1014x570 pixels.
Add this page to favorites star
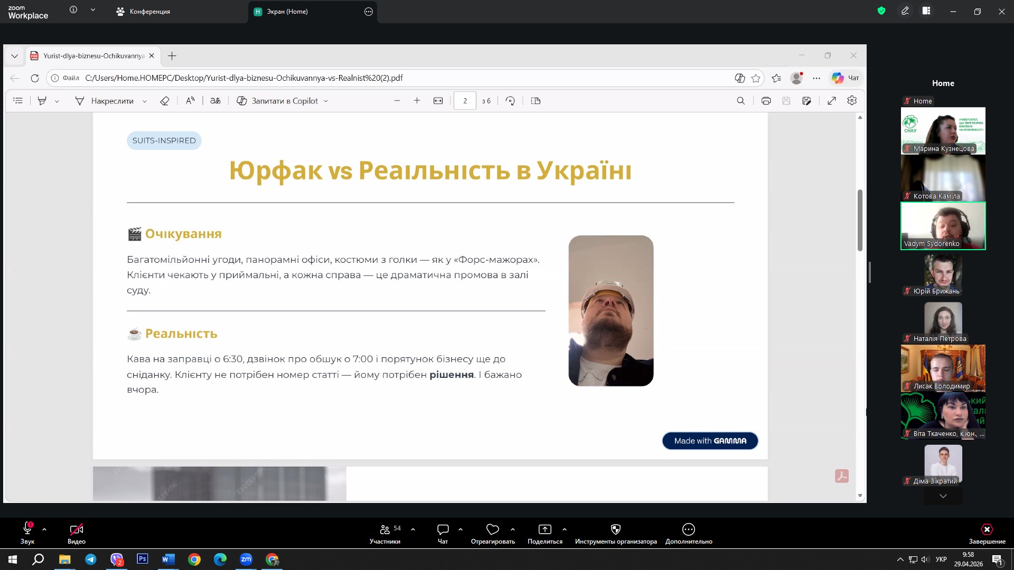[x=756, y=78]
